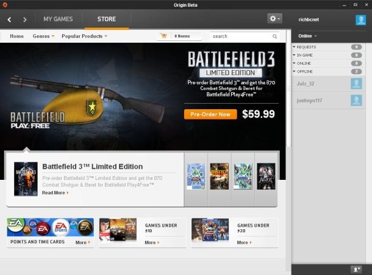Image resolution: width=372 pixels, height=275 pixels.
Task: Open Games Under $10 cover images
Action: click(118, 230)
